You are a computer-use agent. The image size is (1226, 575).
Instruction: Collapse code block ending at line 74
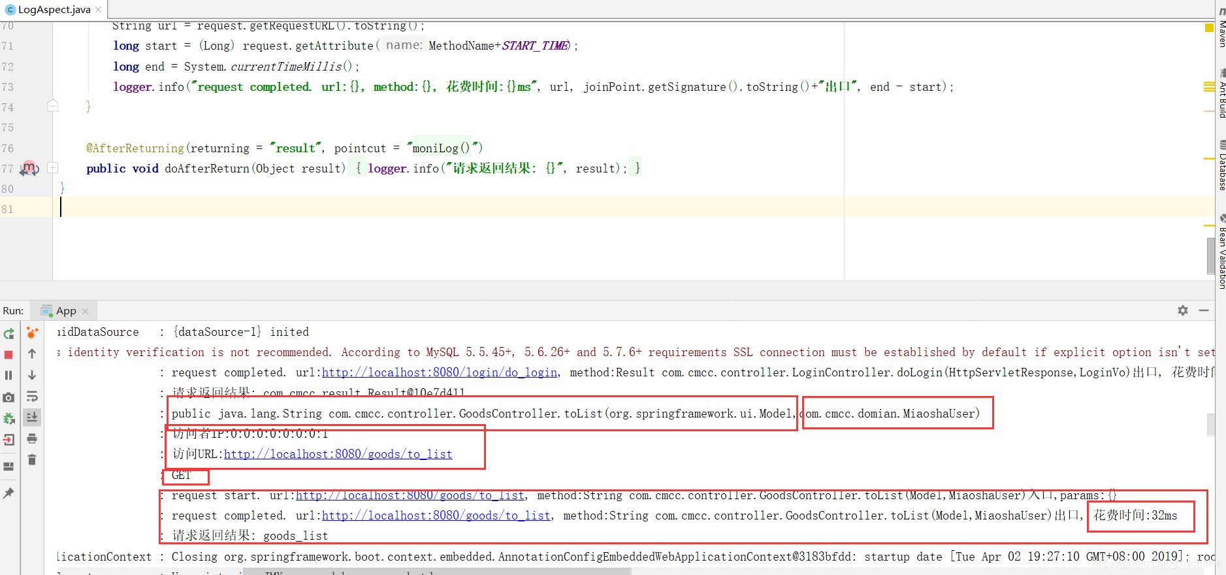click(x=53, y=106)
